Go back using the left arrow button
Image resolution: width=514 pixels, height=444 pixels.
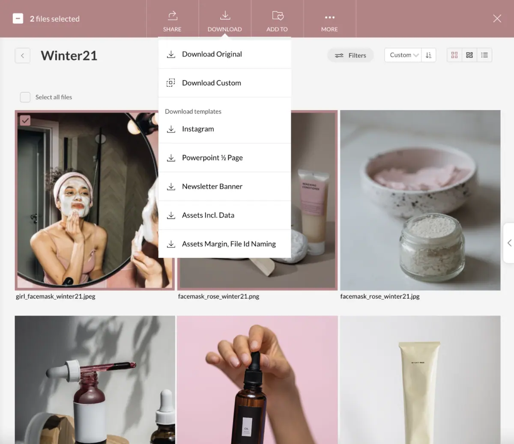[x=23, y=56]
